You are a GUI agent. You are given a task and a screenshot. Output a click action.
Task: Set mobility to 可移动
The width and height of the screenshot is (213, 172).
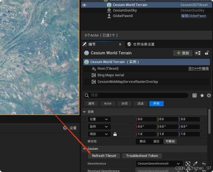(170, 142)
